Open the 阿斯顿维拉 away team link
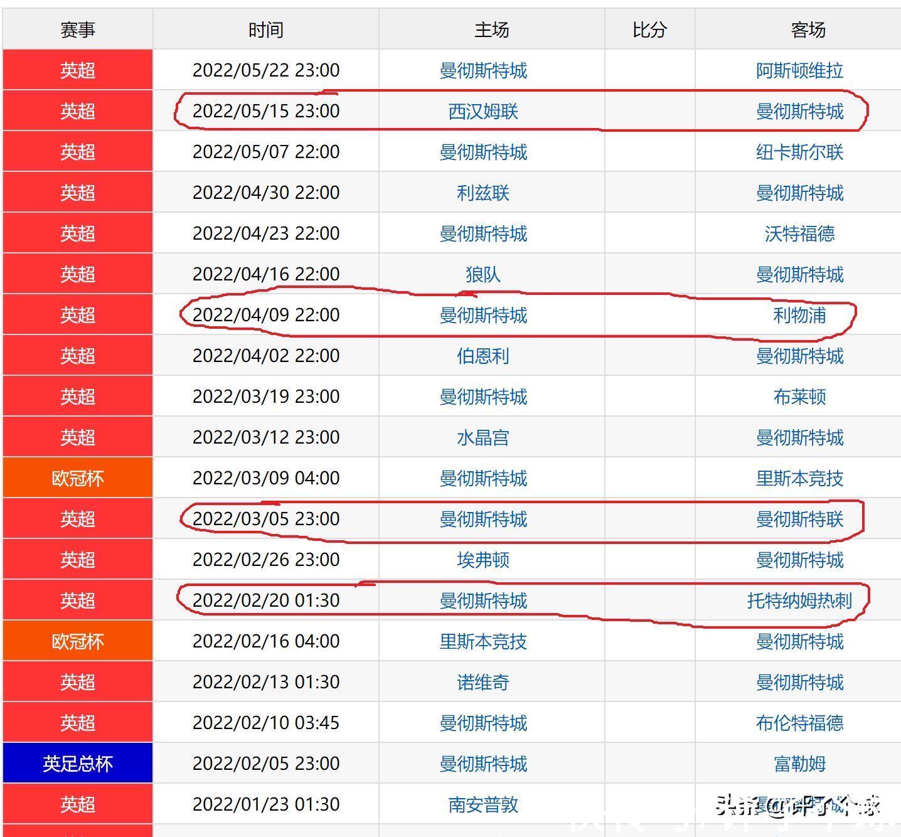This screenshot has height=837, width=901. click(799, 70)
